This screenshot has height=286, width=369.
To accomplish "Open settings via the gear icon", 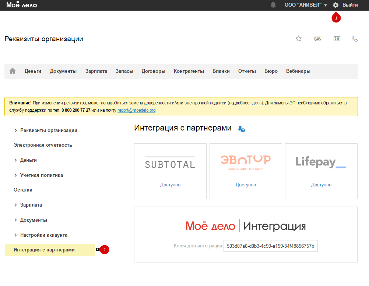I will tap(335, 5).
